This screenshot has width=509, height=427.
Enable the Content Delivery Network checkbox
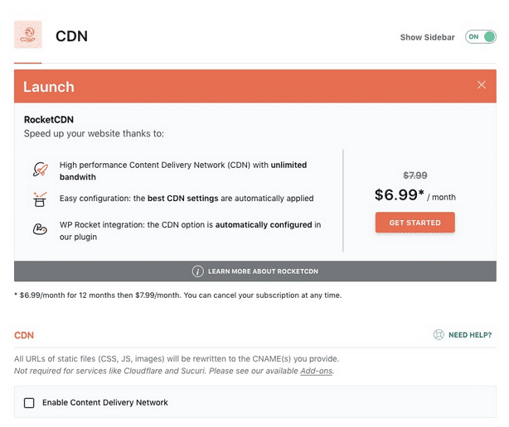[x=29, y=403]
